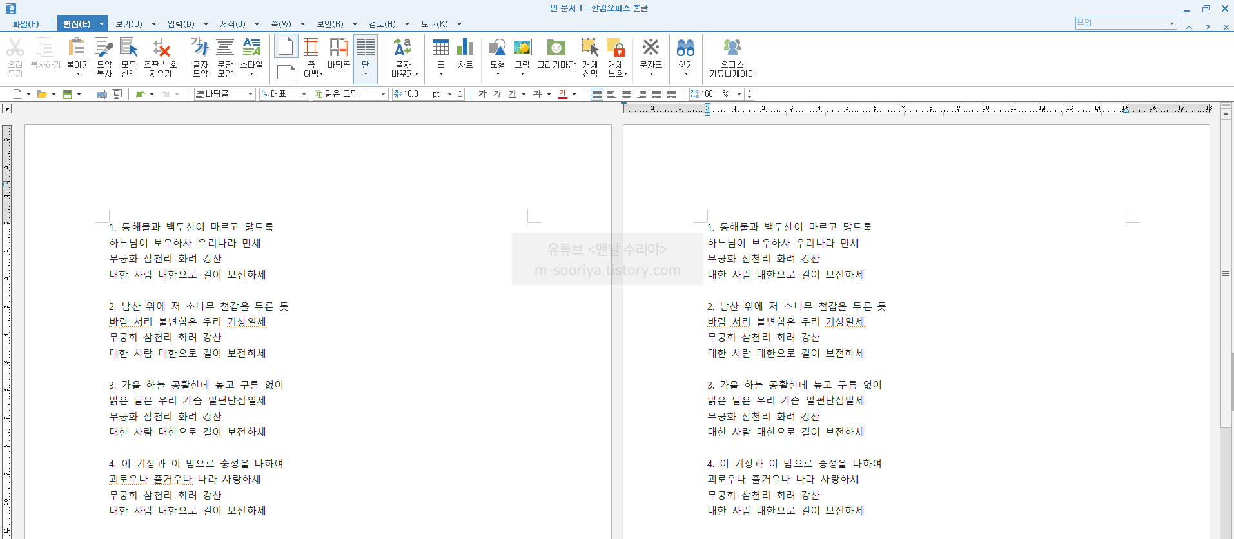Choose portrait page orientation icon
This screenshot has height=539, width=1234.
286,46
